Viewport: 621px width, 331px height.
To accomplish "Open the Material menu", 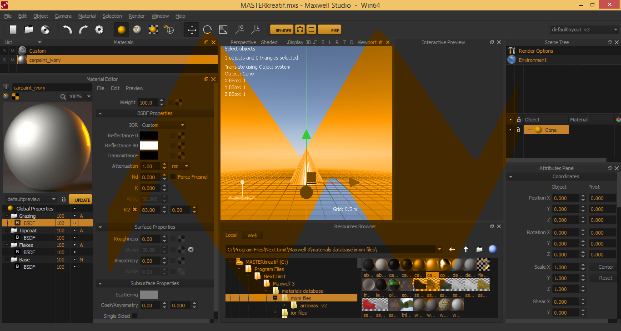I will tap(87, 16).
